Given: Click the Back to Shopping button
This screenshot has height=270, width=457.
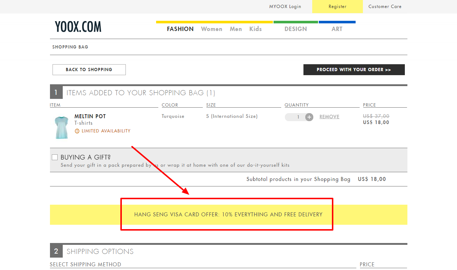Looking at the screenshot, I should pyautogui.click(x=89, y=70).
